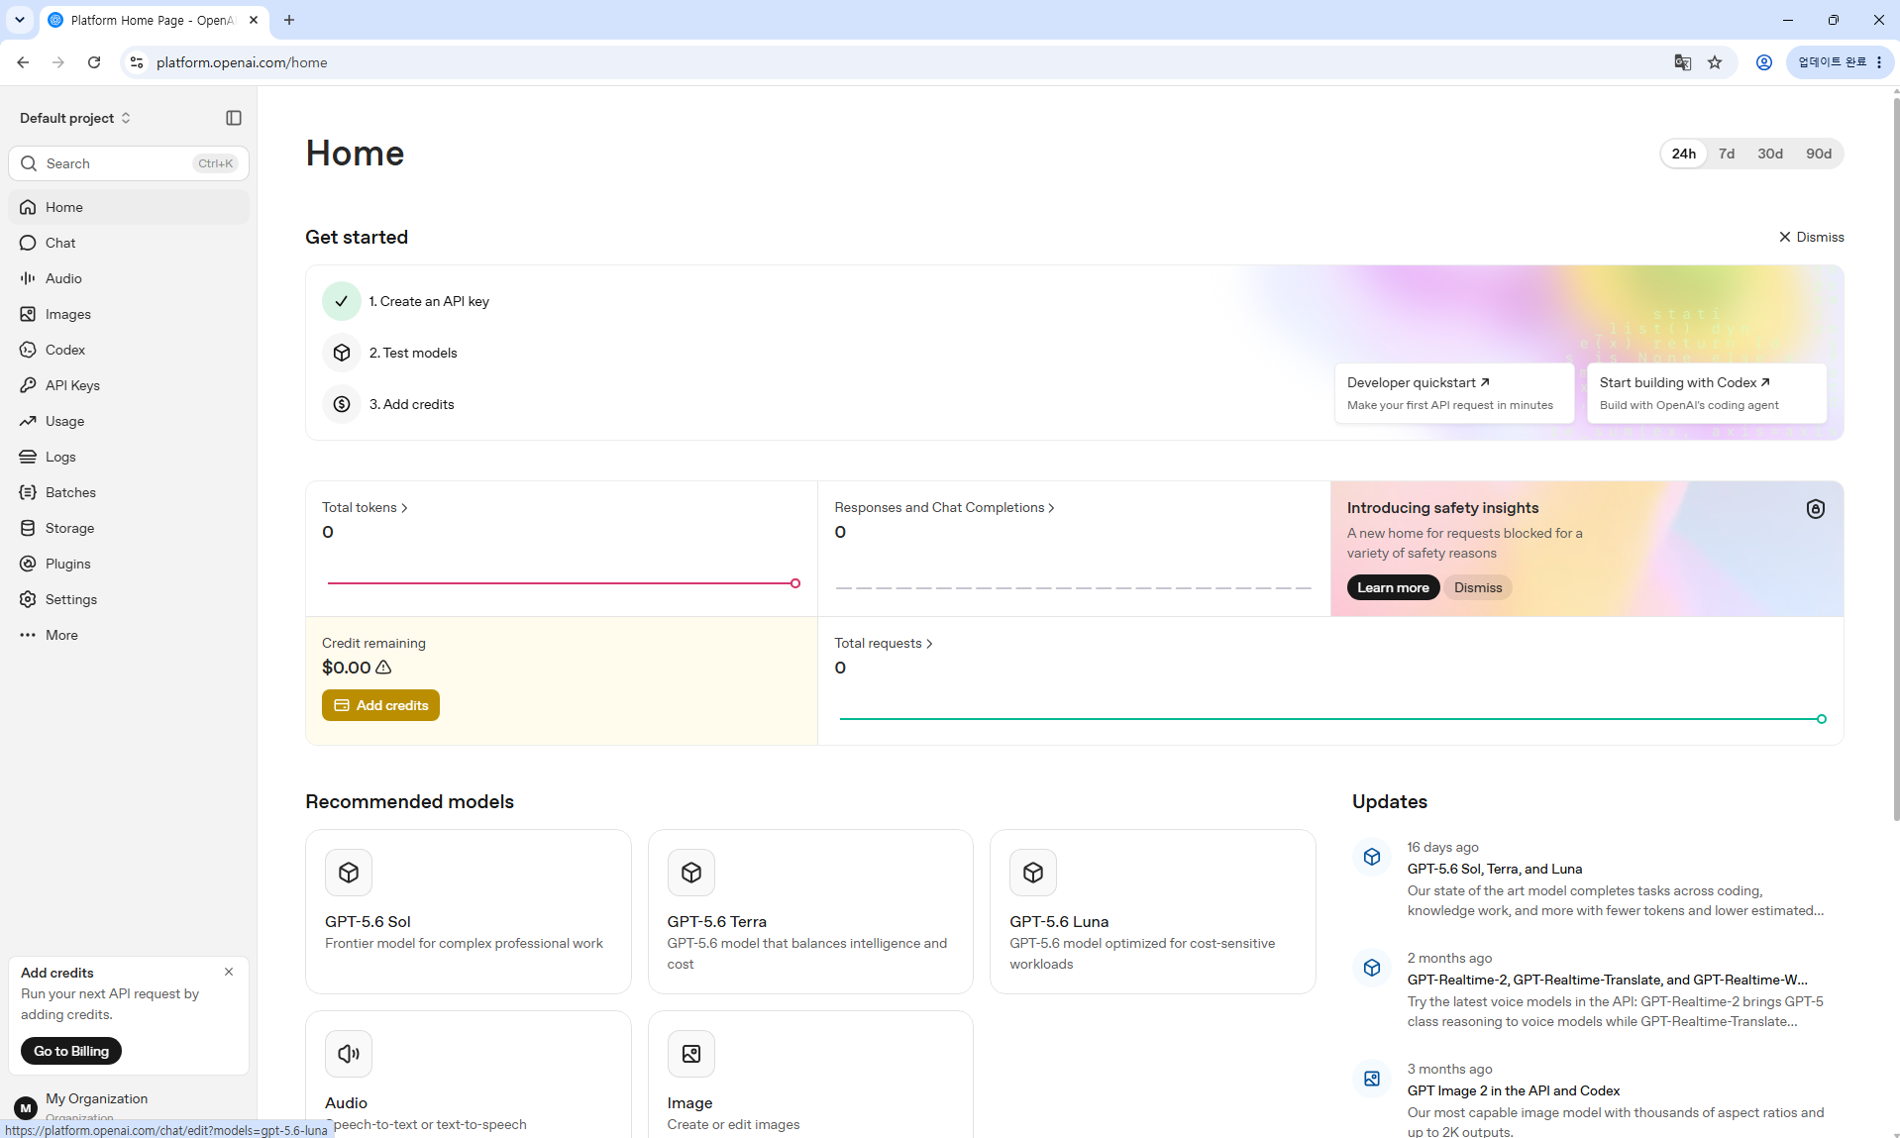Open the Home sidebar item
The height and width of the screenshot is (1138, 1900).
(129, 207)
